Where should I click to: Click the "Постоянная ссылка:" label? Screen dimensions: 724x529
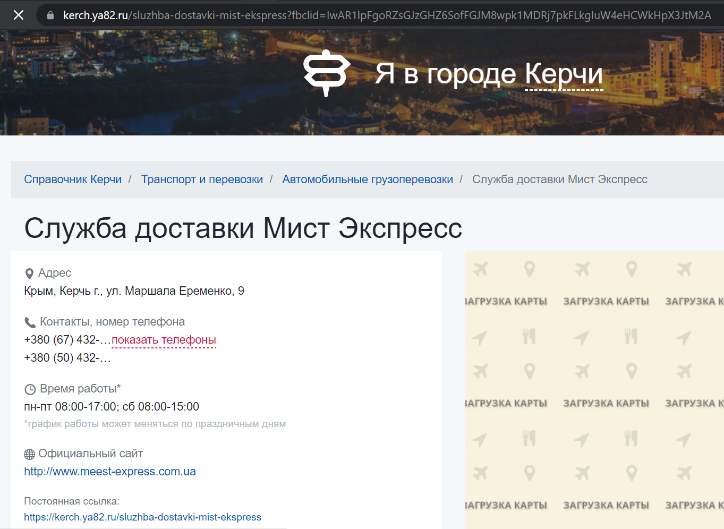tap(72, 501)
